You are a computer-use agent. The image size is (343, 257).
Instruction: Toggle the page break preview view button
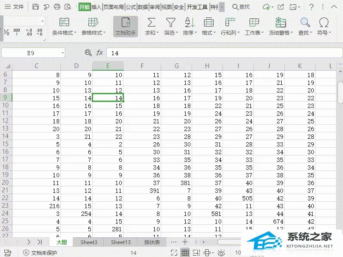196,253
